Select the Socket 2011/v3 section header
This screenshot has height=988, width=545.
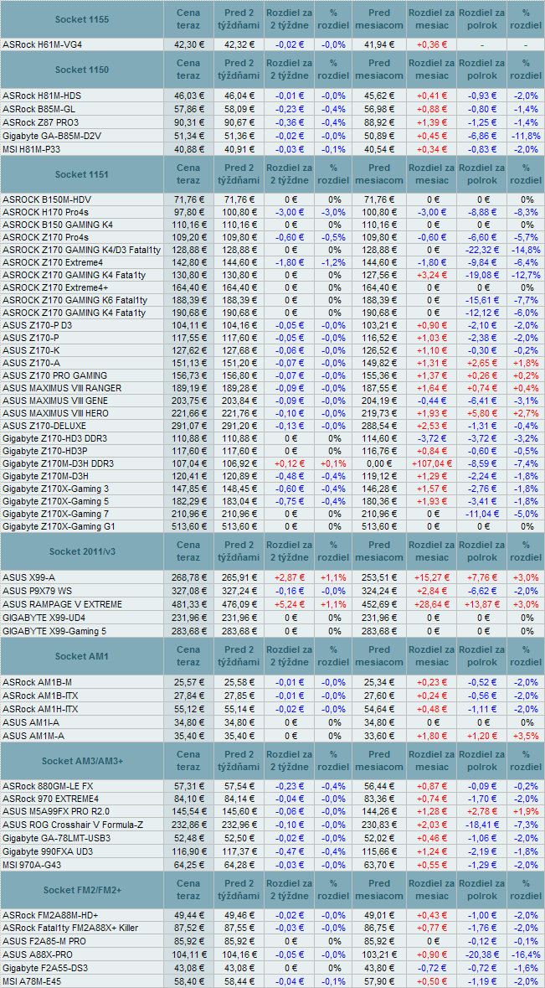(82, 551)
